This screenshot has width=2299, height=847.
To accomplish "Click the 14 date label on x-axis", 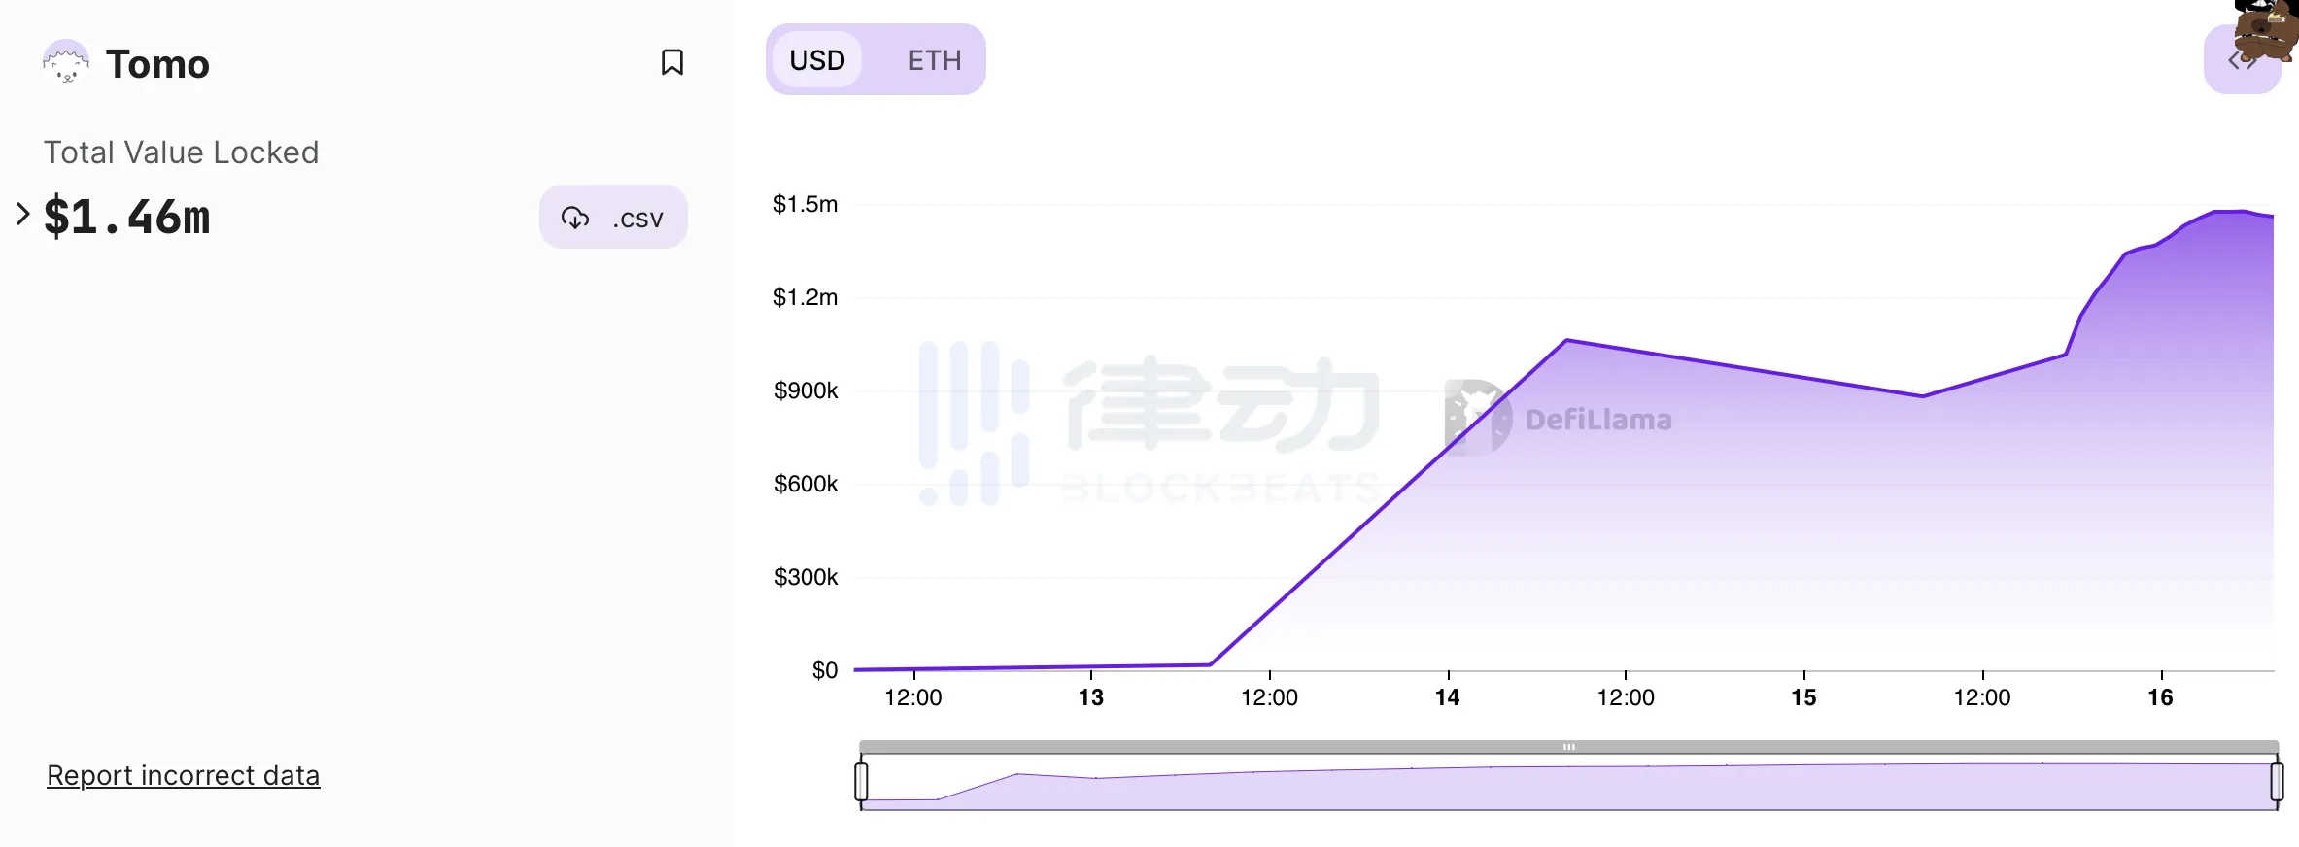I will point(1448,697).
